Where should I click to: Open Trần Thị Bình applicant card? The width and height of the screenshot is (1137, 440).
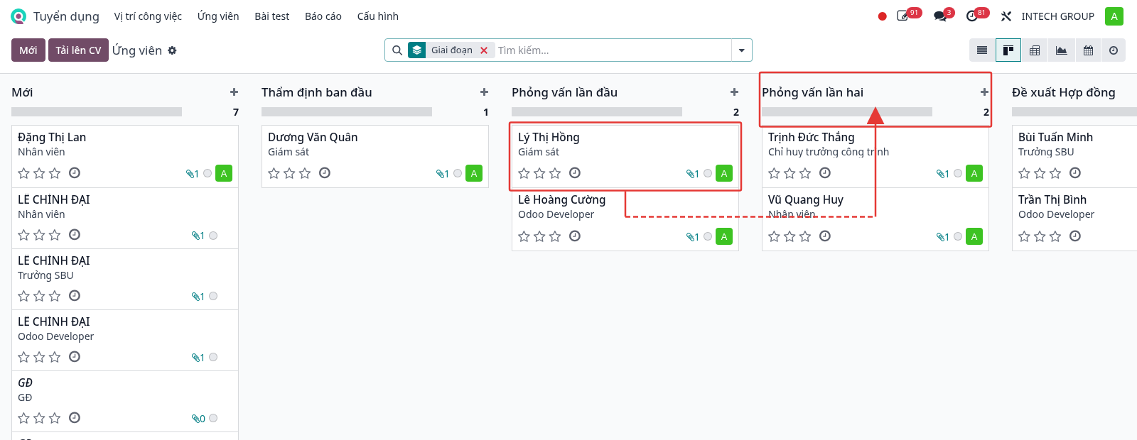click(x=1074, y=219)
